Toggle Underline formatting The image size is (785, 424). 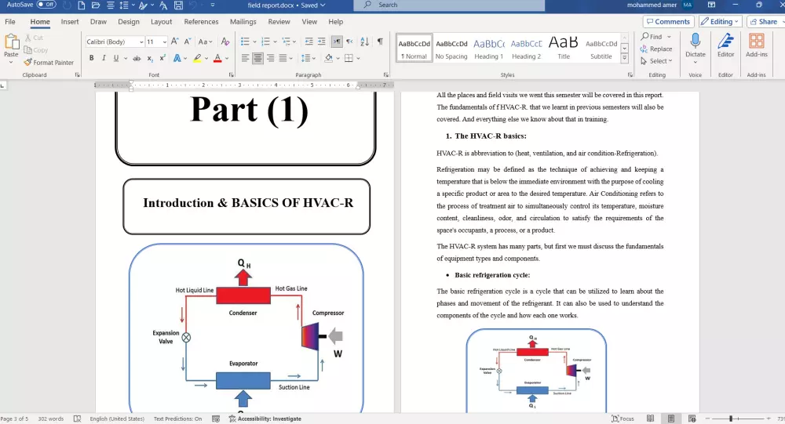[x=116, y=59]
